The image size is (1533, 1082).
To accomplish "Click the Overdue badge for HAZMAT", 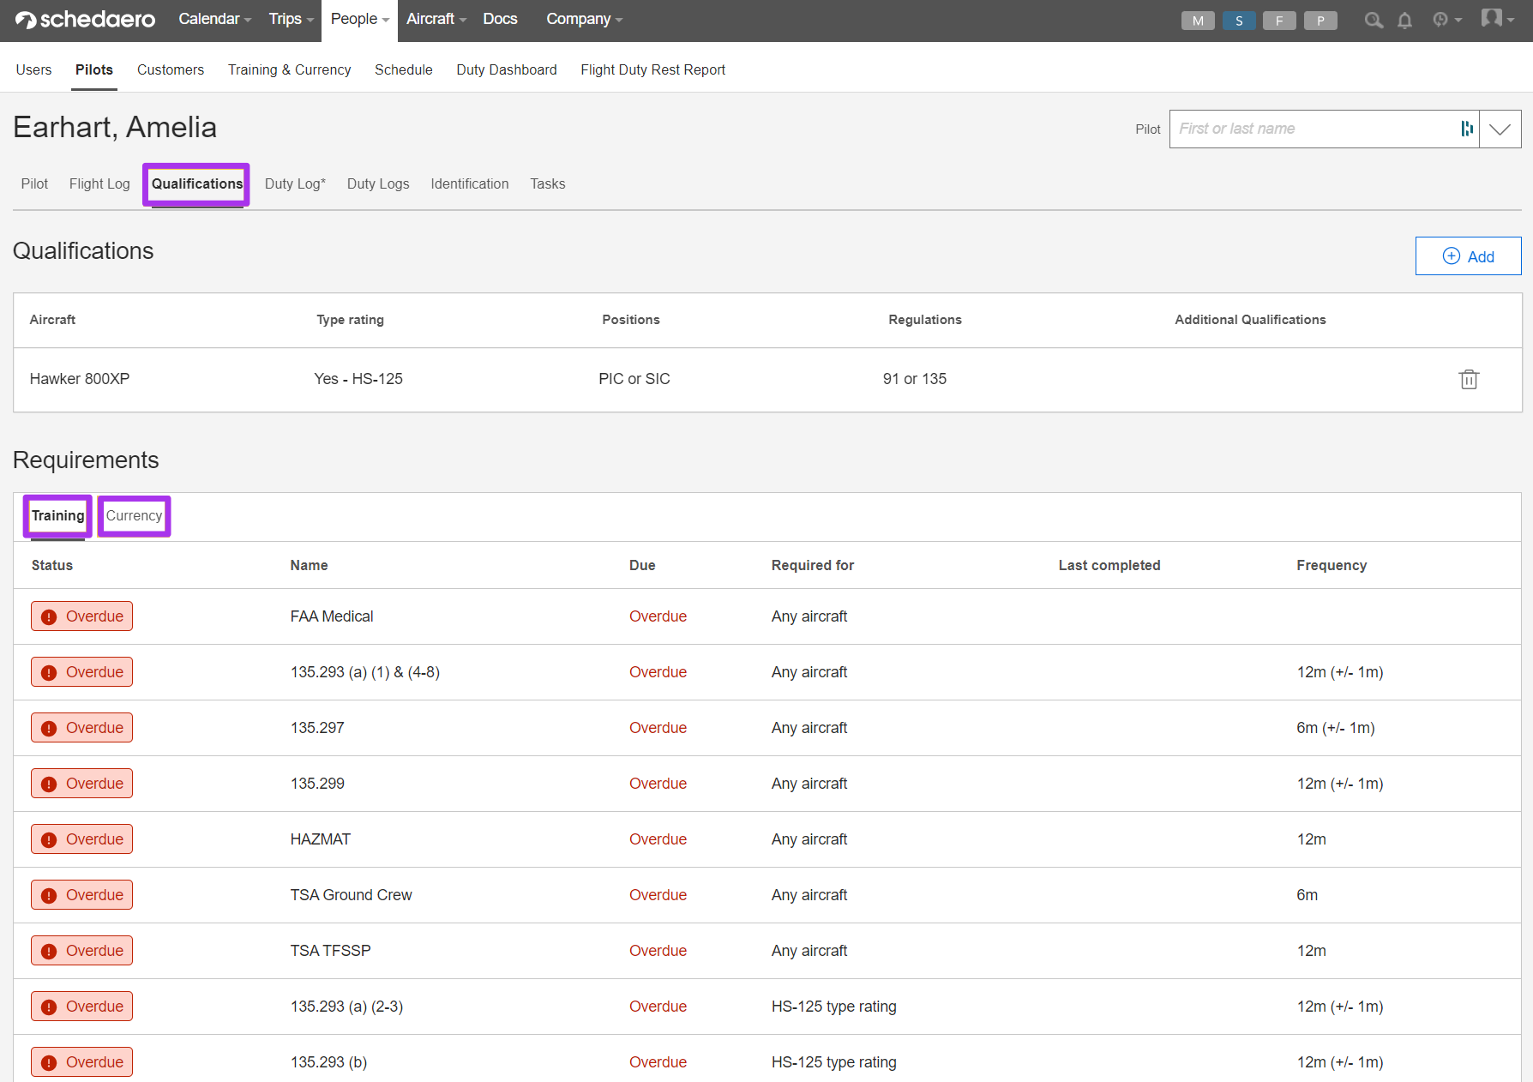I will coord(82,839).
